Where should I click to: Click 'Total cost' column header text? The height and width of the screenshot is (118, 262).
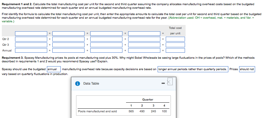(x=175, y=28)
